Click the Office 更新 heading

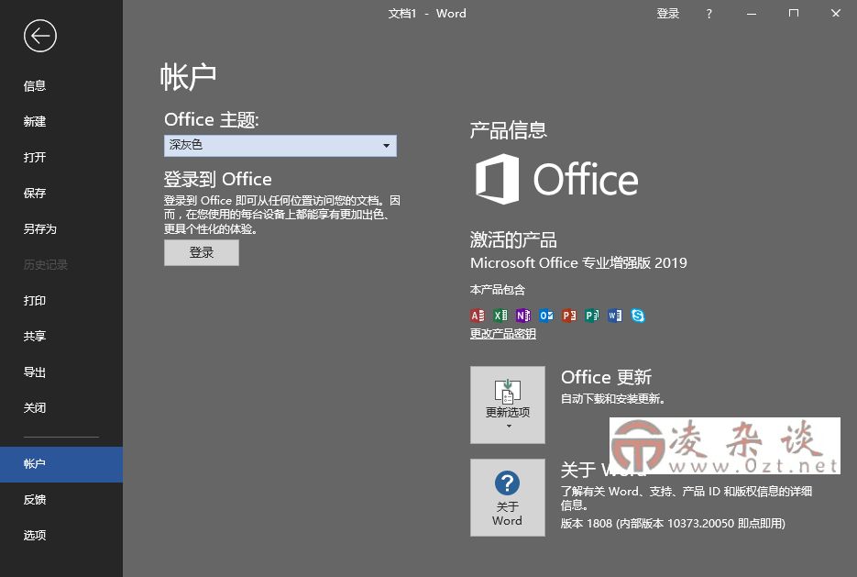coord(606,377)
